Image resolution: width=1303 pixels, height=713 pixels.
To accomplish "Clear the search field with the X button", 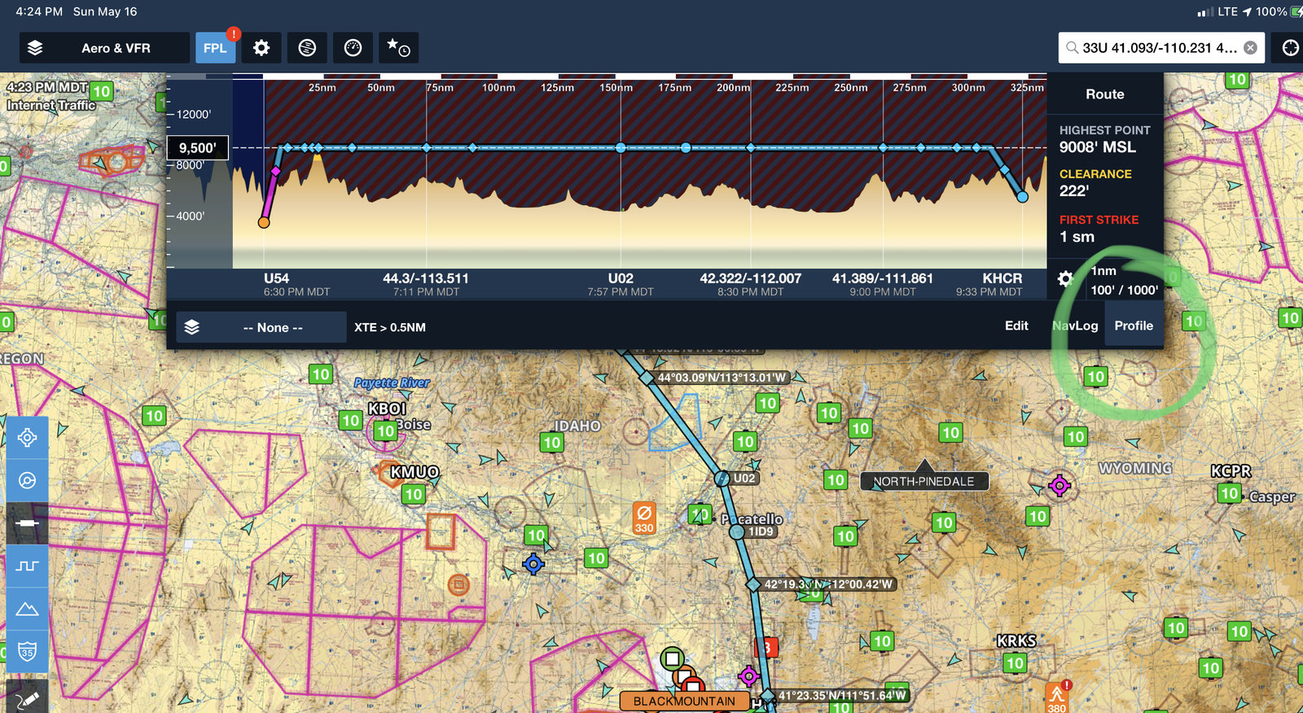I will point(1250,48).
